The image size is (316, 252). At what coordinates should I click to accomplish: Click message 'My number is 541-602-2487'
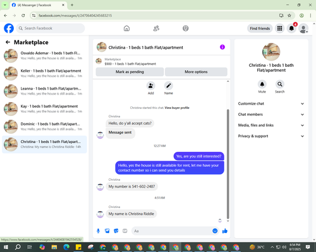point(131,186)
